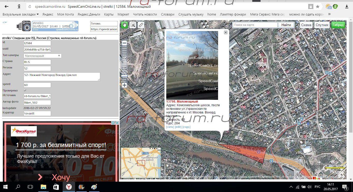Click the [edit] link in the balloon

[178, 127]
